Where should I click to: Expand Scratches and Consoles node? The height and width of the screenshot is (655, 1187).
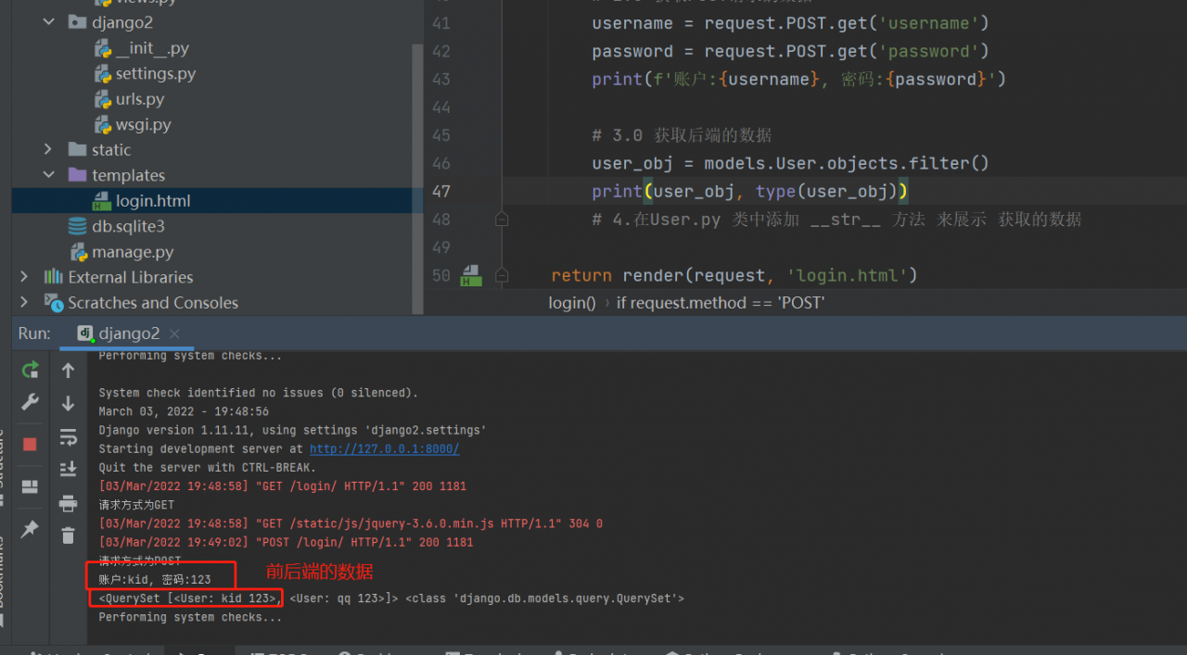(24, 302)
